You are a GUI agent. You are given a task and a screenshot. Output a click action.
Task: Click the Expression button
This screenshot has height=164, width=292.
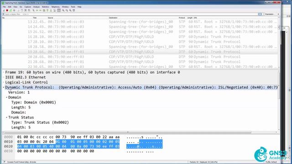[269, 14]
